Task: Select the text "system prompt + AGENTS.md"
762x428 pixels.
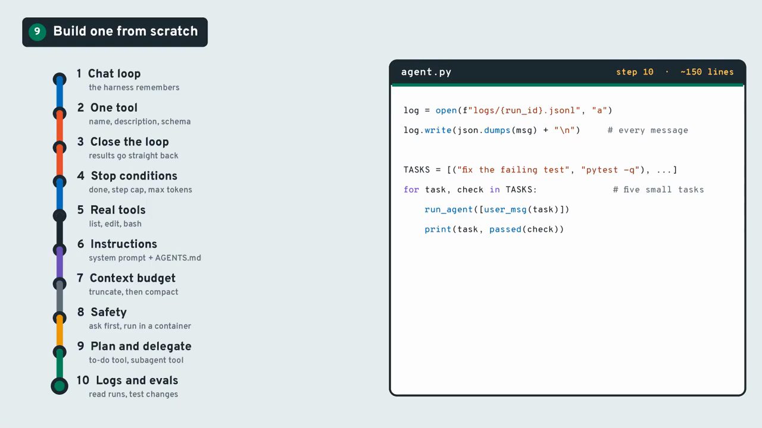Action: point(145,258)
